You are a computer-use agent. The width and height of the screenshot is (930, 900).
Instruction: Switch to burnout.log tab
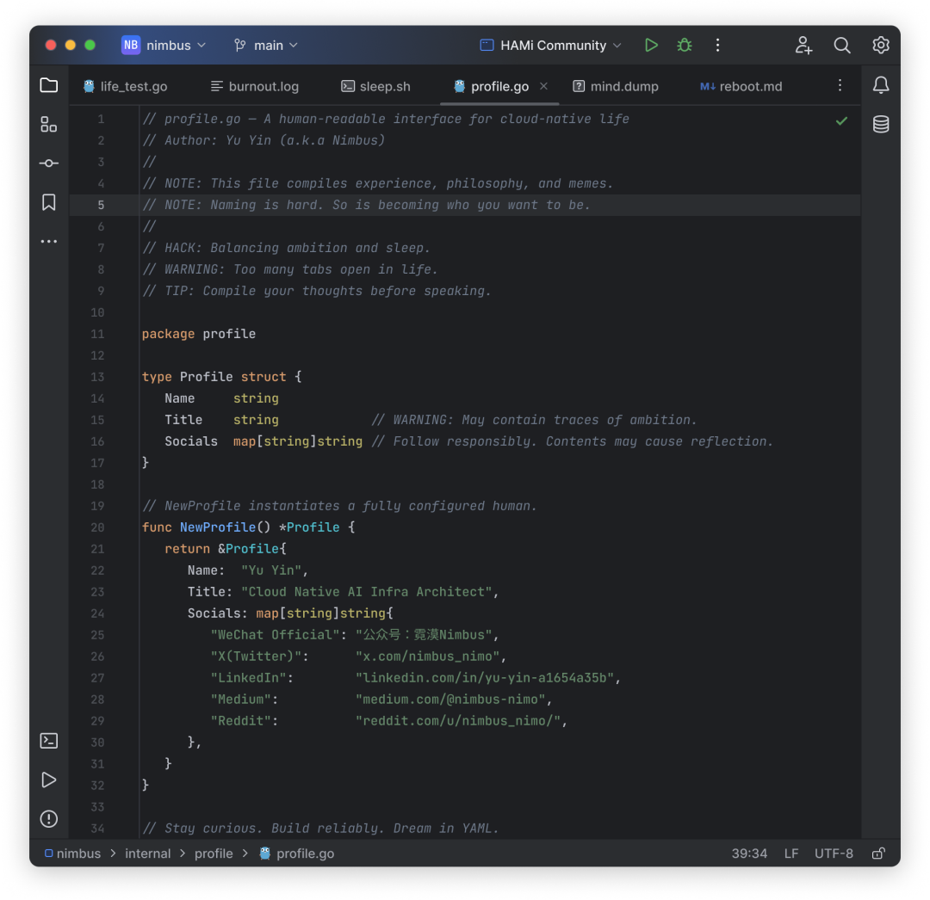254,87
